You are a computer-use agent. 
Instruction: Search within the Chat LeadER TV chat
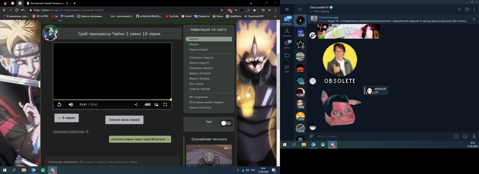[x=460, y=9]
